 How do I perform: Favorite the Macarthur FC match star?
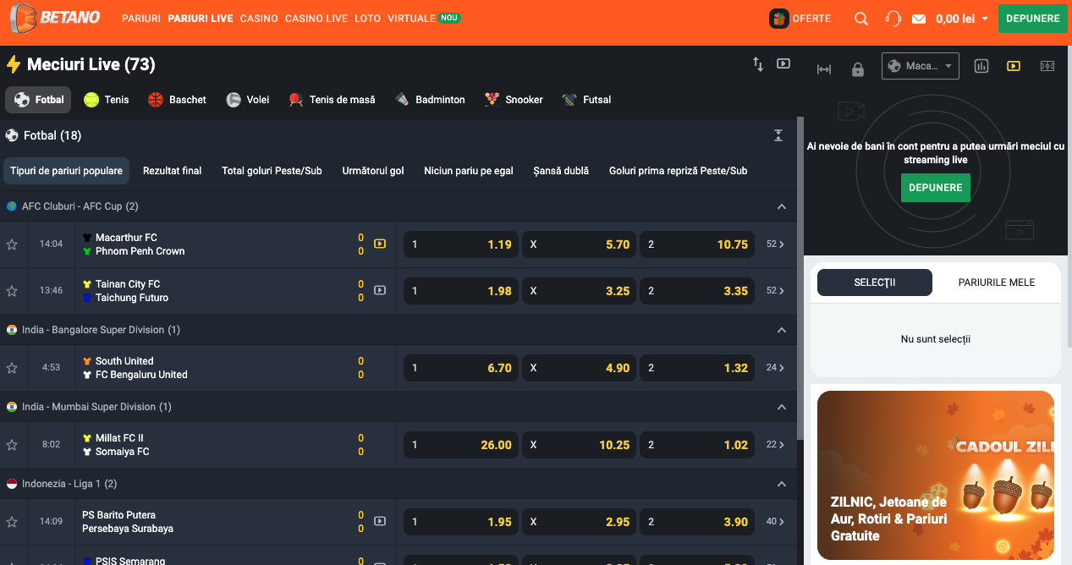[x=12, y=244]
